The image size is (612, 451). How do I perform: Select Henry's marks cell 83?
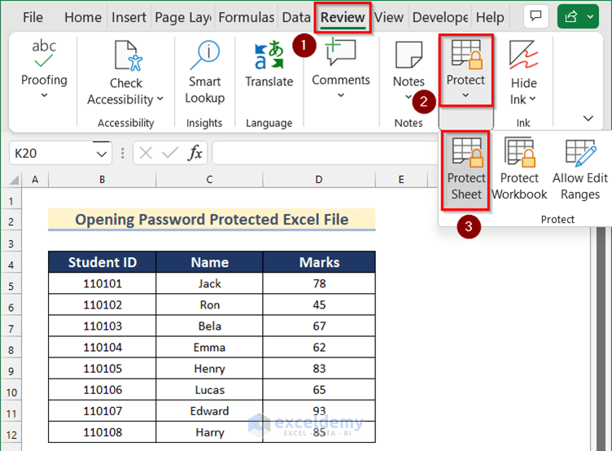click(x=319, y=368)
